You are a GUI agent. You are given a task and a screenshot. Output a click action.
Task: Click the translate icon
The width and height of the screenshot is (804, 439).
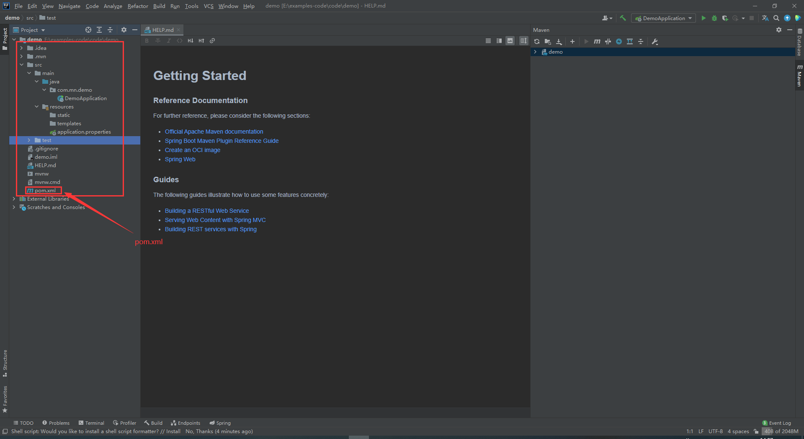pos(765,18)
